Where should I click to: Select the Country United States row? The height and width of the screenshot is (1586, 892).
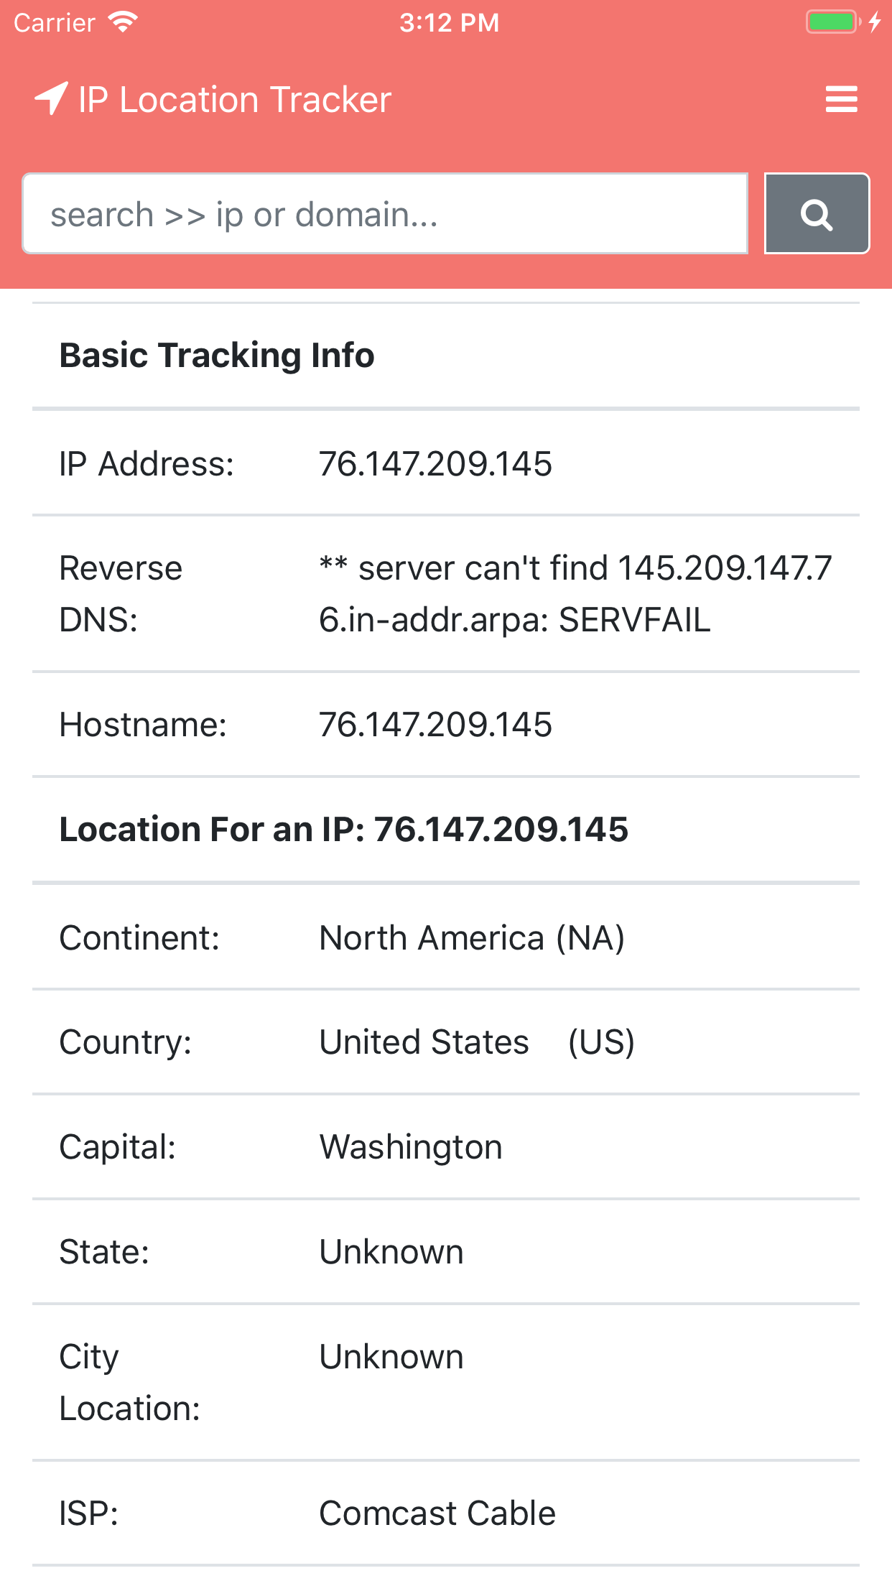click(x=476, y=1041)
